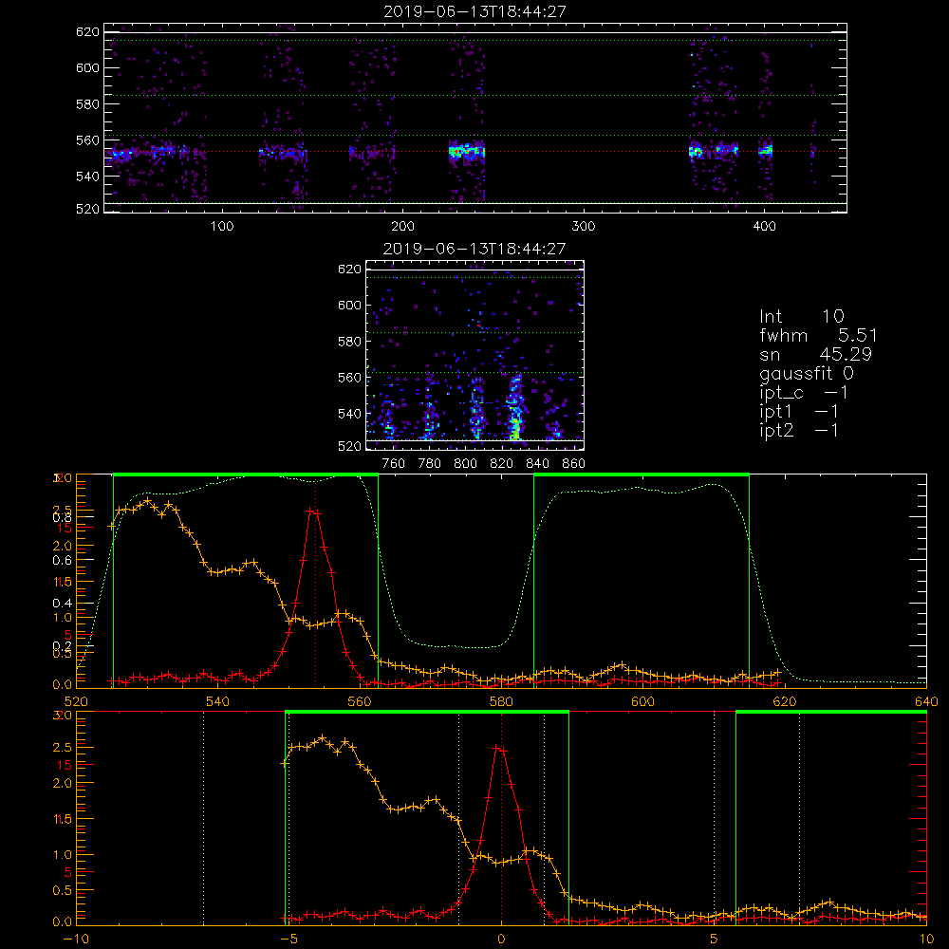Click y-axis tick label 620 of top spectrogram
The height and width of the screenshot is (949, 949).
coord(87,32)
